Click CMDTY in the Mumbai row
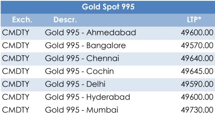Viewport: 215px width, 117px height. point(16,110)
